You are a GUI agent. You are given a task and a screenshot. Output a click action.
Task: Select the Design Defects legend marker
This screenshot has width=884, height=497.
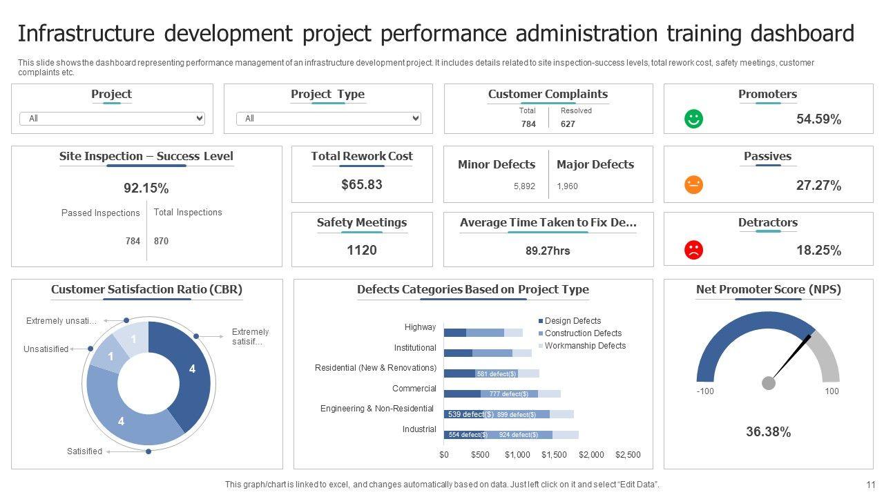(540, 321)
